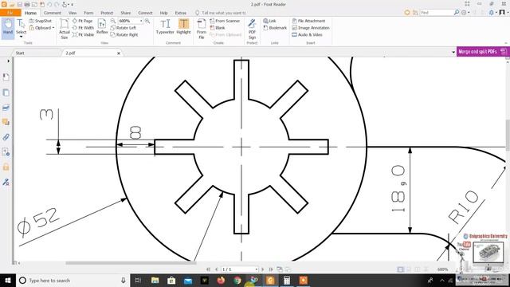The width and height of the screenshot is (510, 287).
Task: Open the Attachments paperclip panel
Action: coord(6,137)
